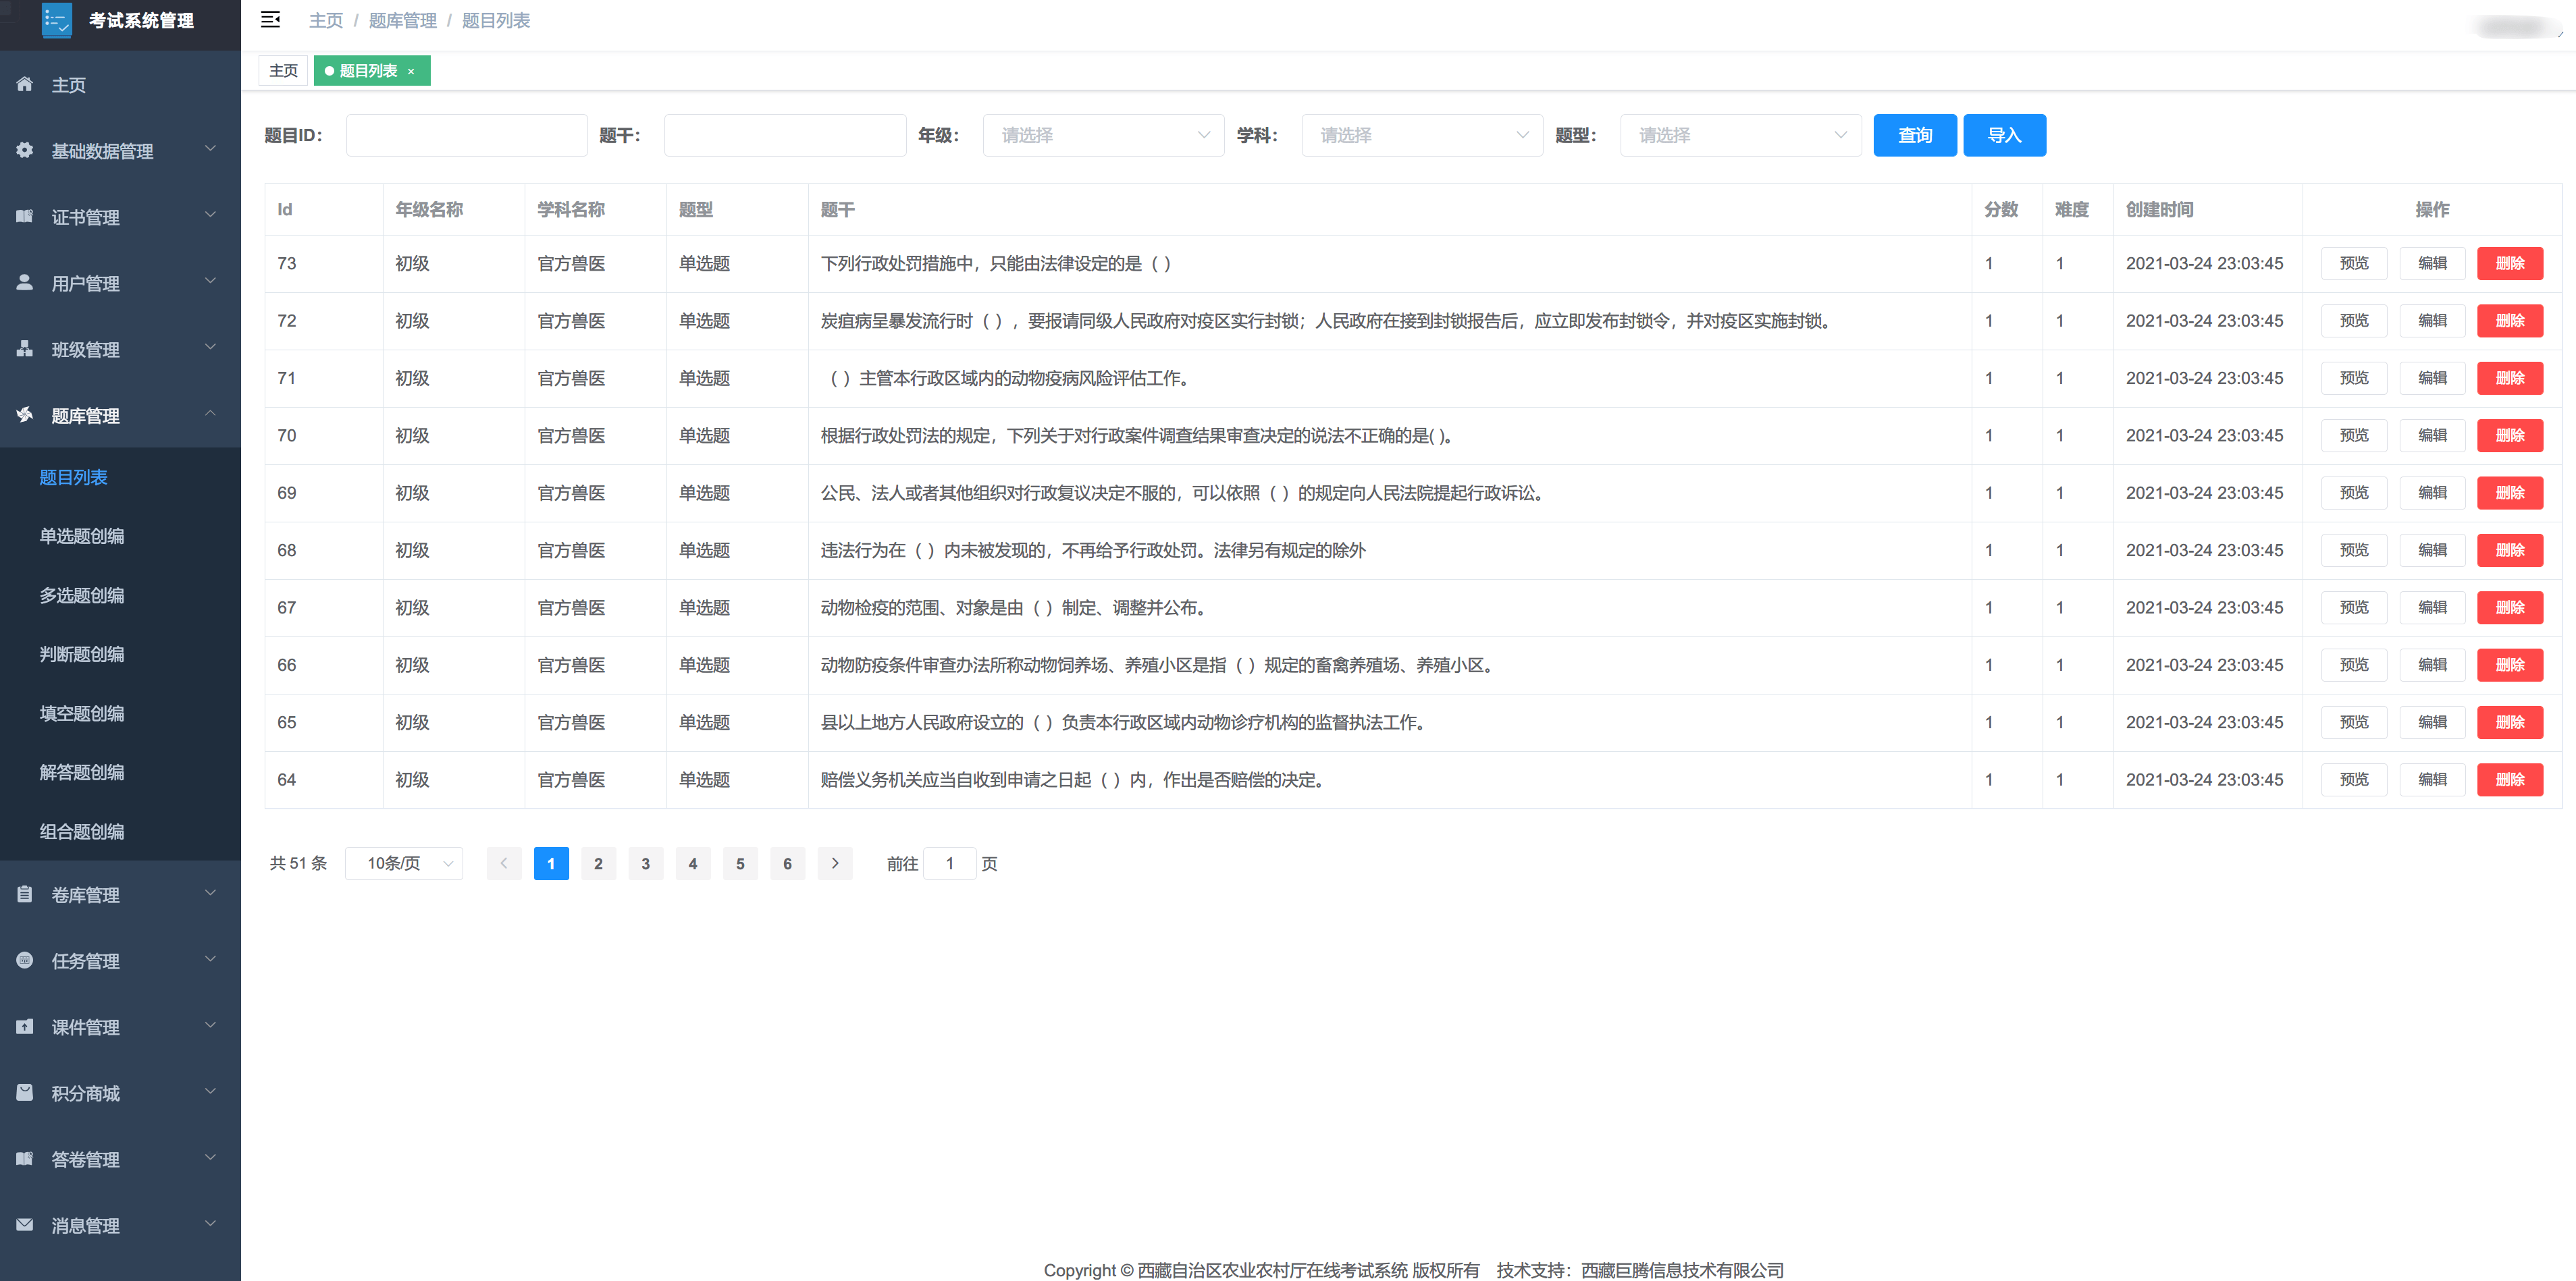Go to page 3 in pagination
Image resolution: width=2576 pixels, height=1281 pixels.
point(645,863)
